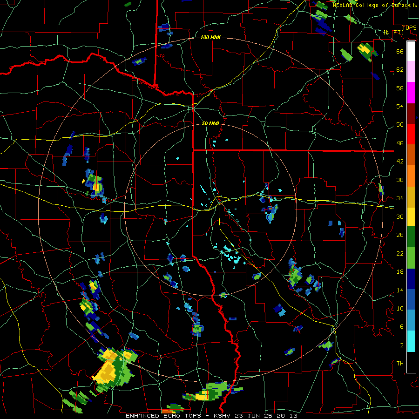Select the legend value 26
This screenshot has width=419, height=419.
coord(400,235)
